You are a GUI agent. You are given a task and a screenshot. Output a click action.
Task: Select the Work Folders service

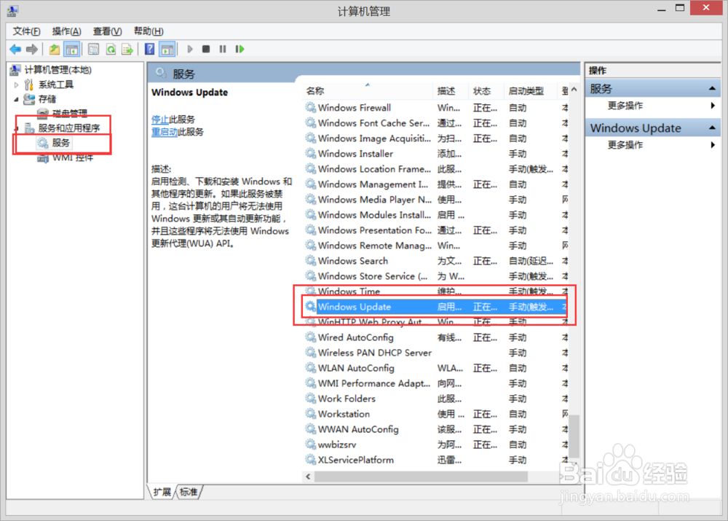(x=435, y=399)
